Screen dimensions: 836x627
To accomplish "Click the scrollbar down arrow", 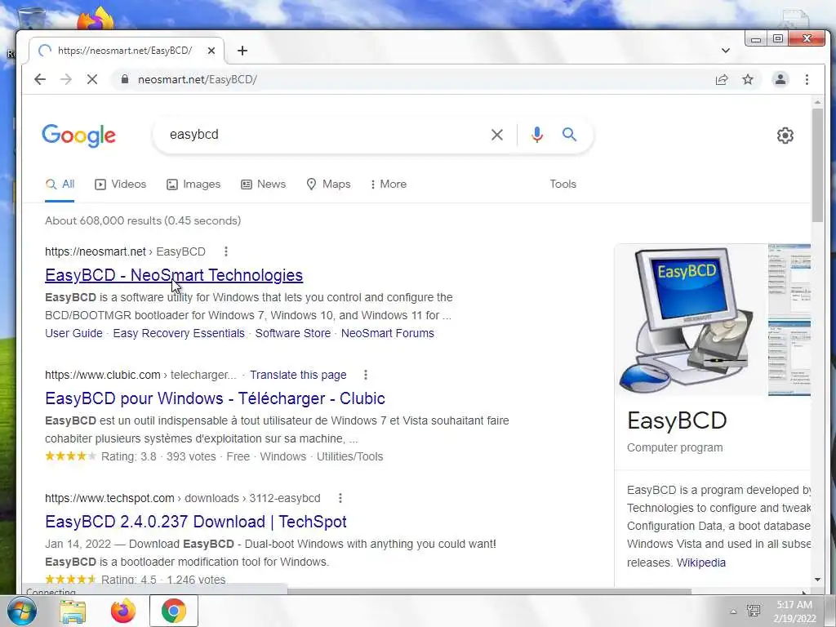I will (818, 580).
